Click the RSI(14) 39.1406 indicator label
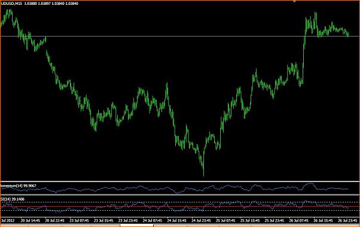Image resolution: width=360 pixels, height=227 pixels. (x=13, y=199)
